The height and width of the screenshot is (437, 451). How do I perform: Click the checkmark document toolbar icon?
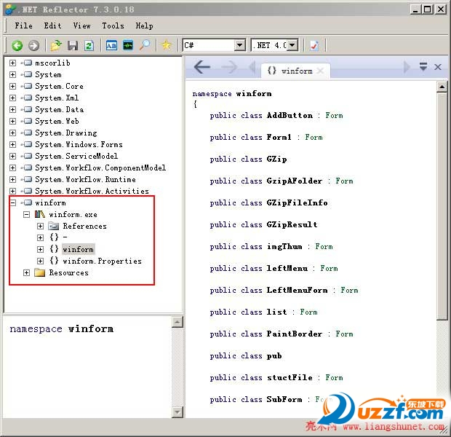pyautogui.click(x=314, y=45)
